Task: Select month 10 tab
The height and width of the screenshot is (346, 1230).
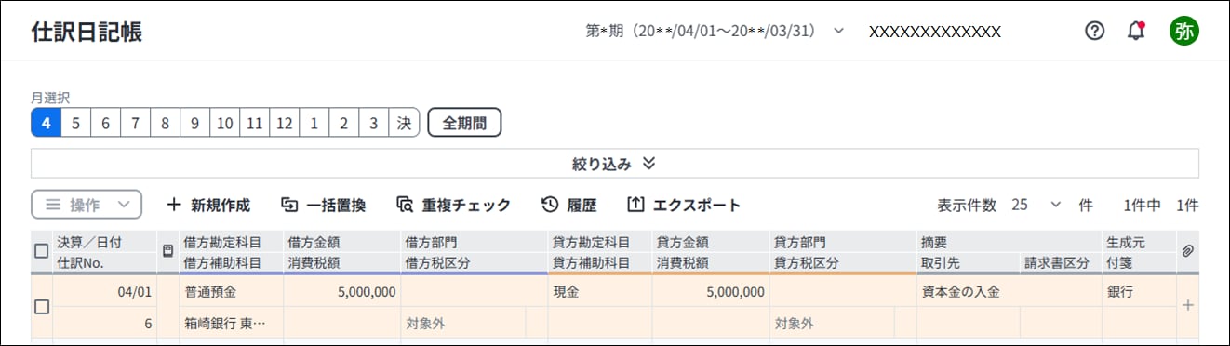Action: (x=224, y=123)
